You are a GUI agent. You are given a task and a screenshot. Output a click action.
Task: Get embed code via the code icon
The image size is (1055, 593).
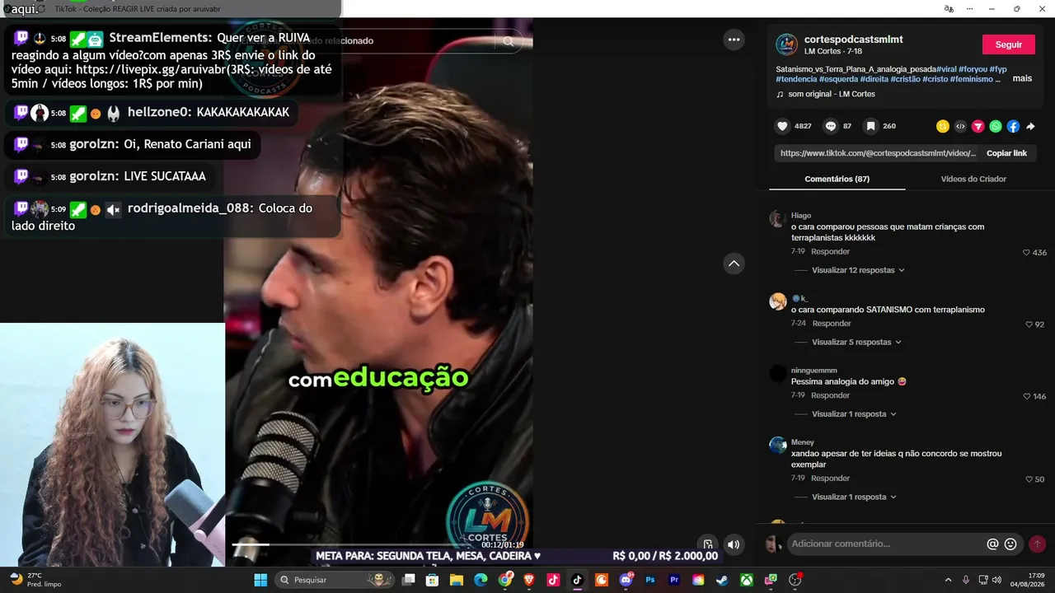pos(960,126)
